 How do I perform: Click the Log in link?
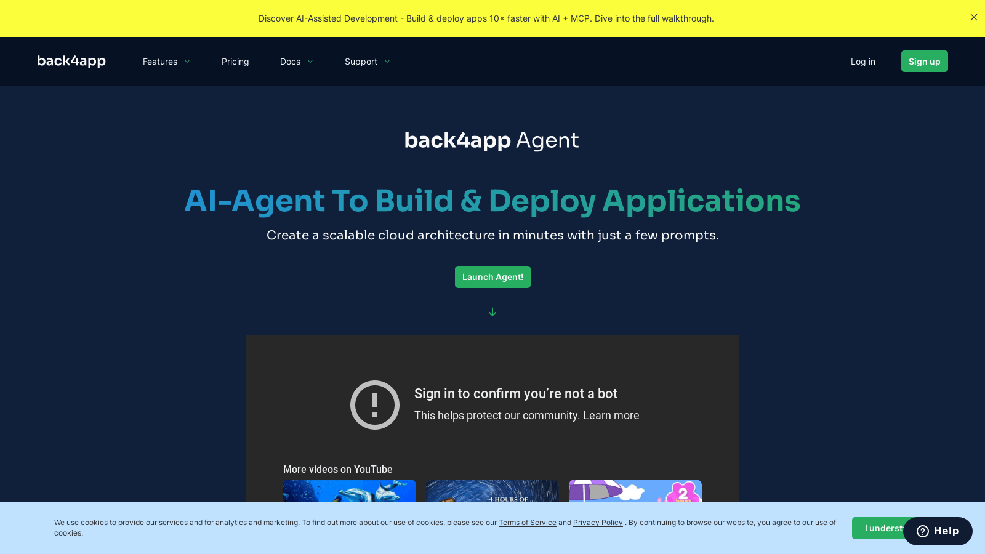tap(863, 62)
